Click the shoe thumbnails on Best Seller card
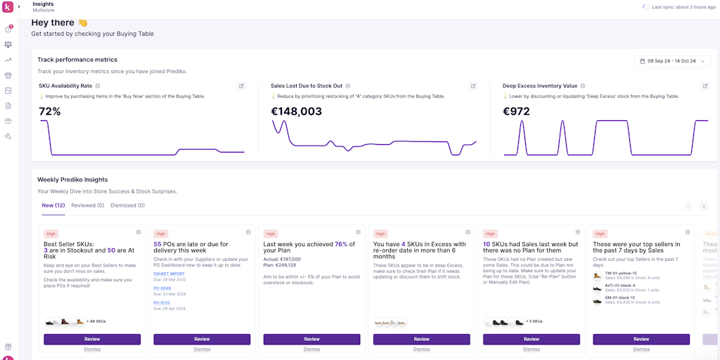The width and height of the screenshot is (720, 360). click(65, 321)
